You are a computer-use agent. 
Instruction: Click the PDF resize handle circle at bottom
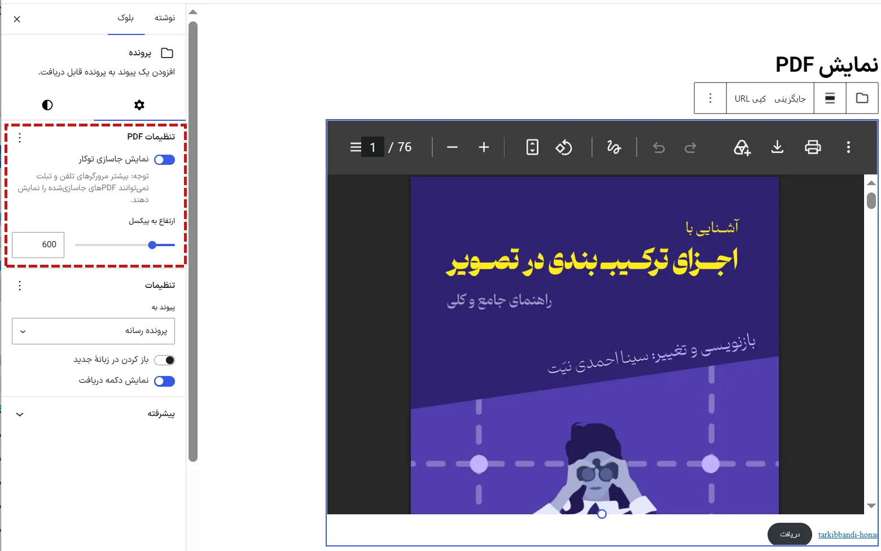click(x=602, y=514)
